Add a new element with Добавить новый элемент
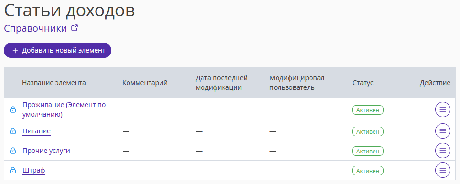This screenshot has height=184, width=460. (x=57, y=51)
